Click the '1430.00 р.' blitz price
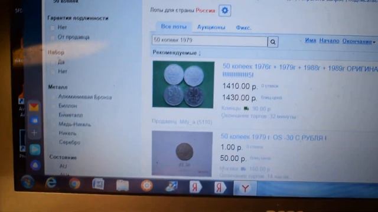This screenshot has width=378, height=212. [x=240, y=98]
